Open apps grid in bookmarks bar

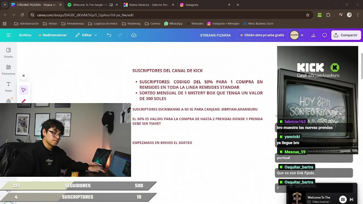pyautogui.click(x=5, y=24)
